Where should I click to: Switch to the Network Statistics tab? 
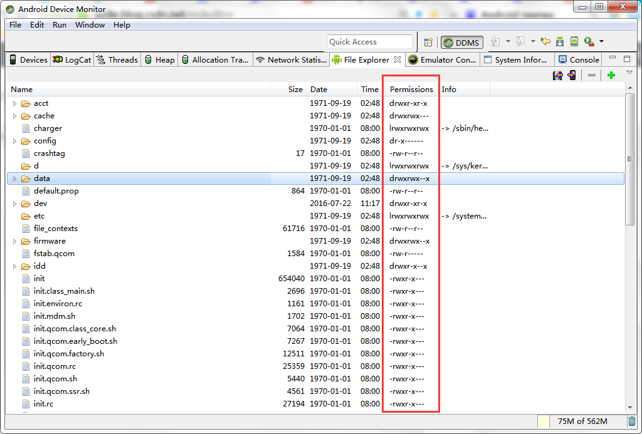click(291, 59)
